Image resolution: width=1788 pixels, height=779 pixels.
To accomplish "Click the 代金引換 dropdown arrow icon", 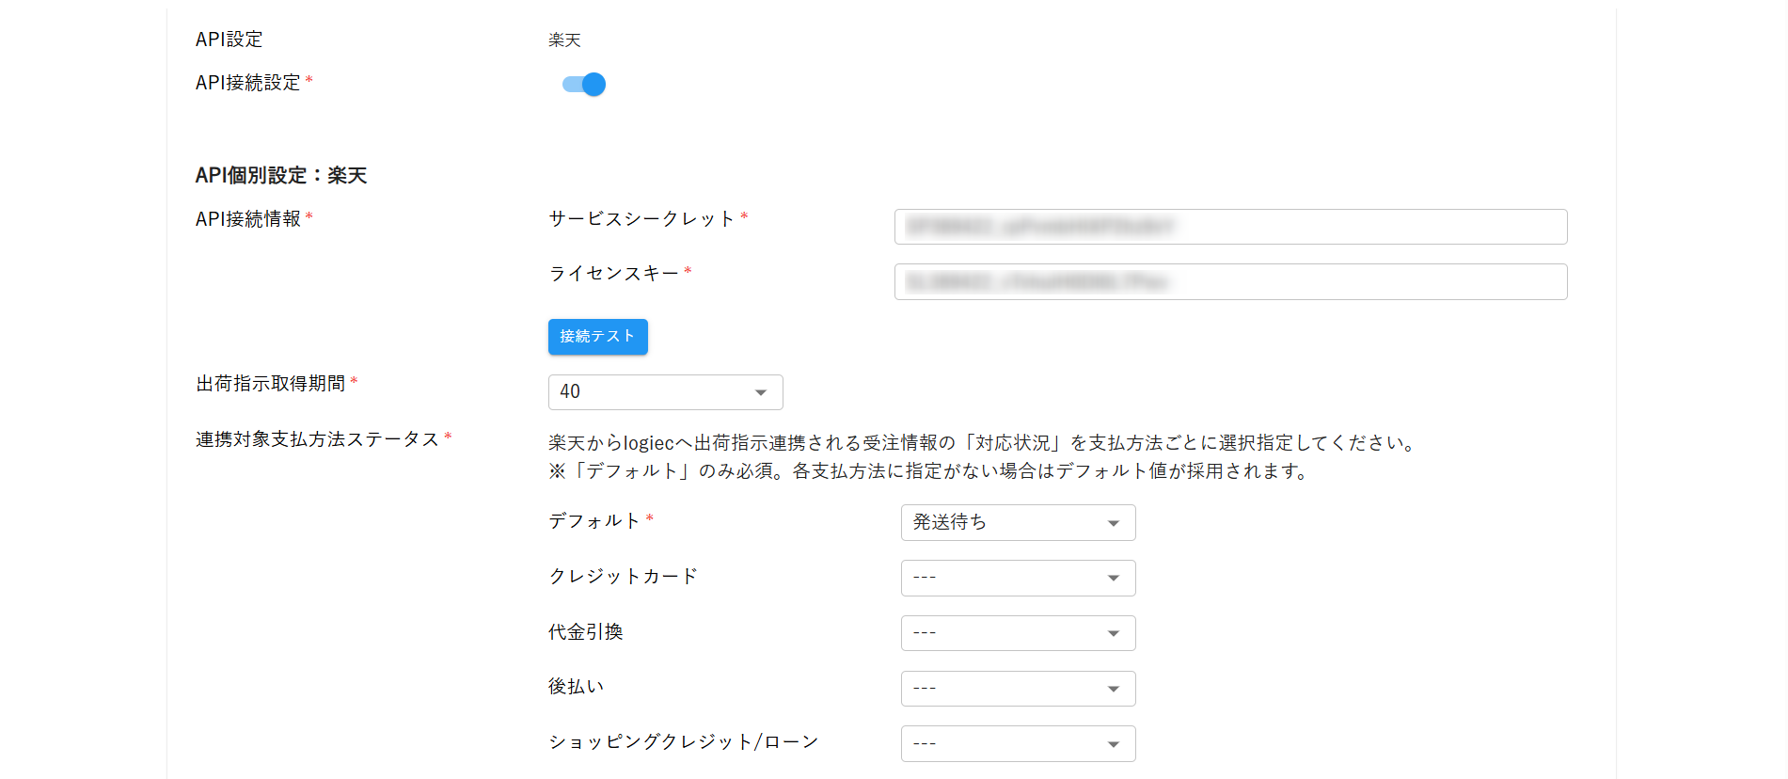I will point(1114,634).
